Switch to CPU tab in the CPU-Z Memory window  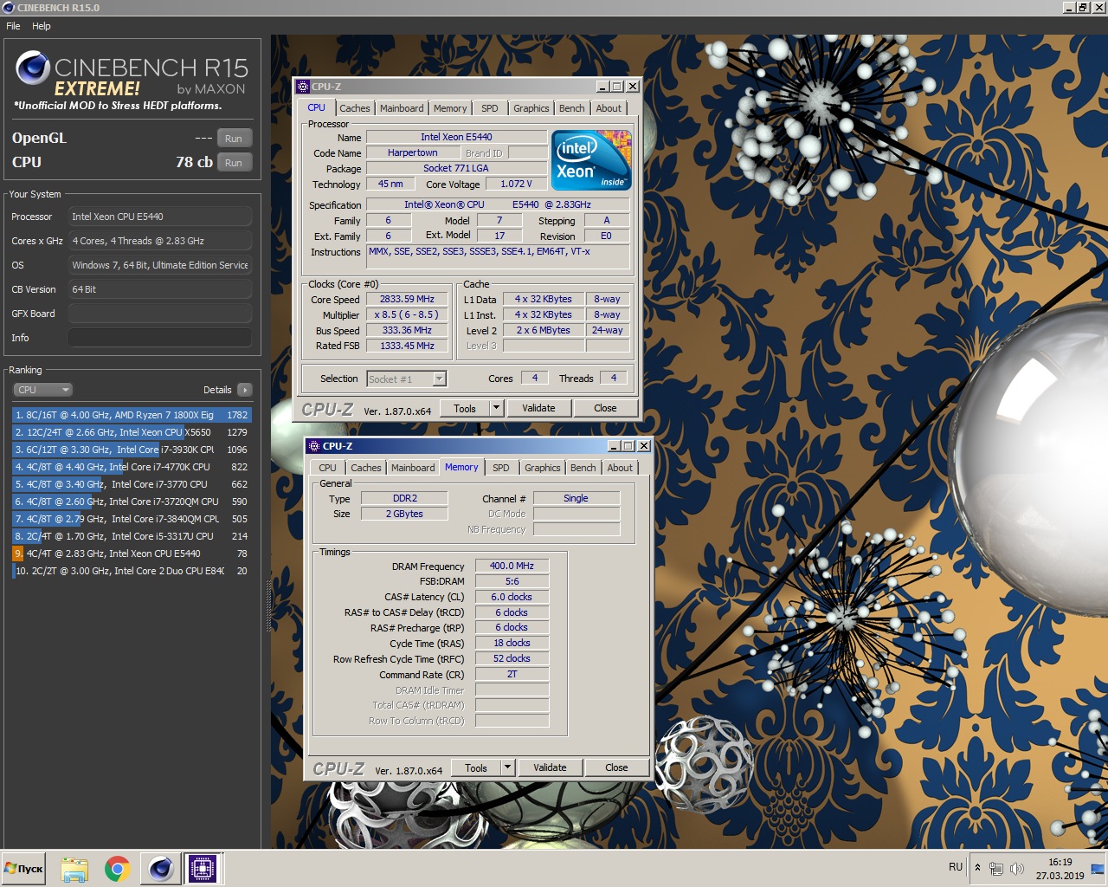point(327,468)
